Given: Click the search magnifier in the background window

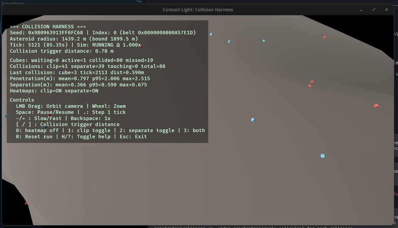Looking at the screenshot, I should coord(139,1).
